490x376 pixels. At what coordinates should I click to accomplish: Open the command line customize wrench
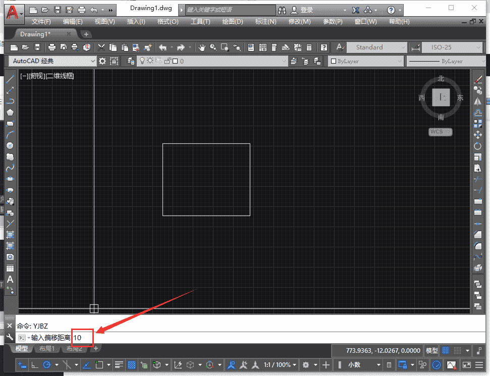(x=10, y=337)
